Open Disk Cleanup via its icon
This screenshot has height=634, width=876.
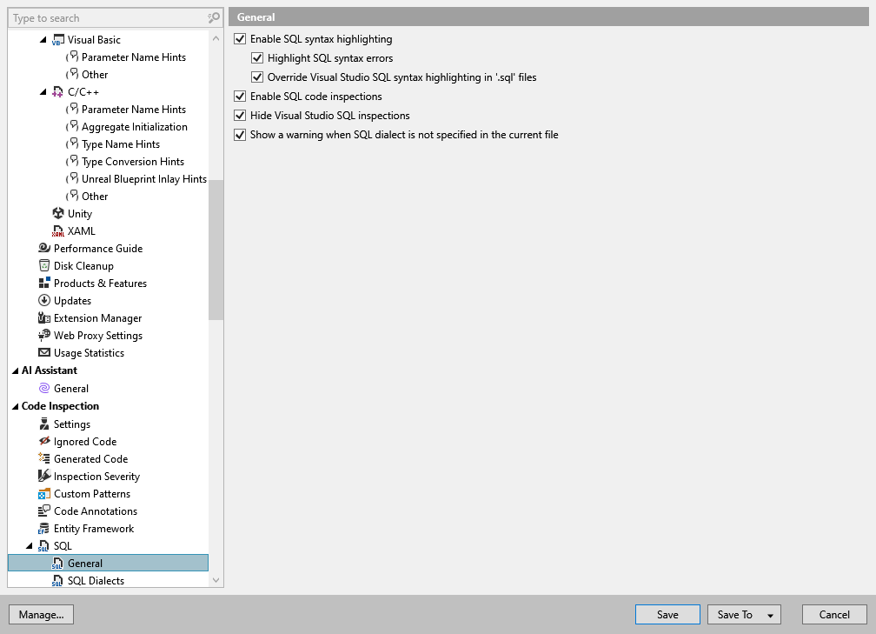pos(43,265)
